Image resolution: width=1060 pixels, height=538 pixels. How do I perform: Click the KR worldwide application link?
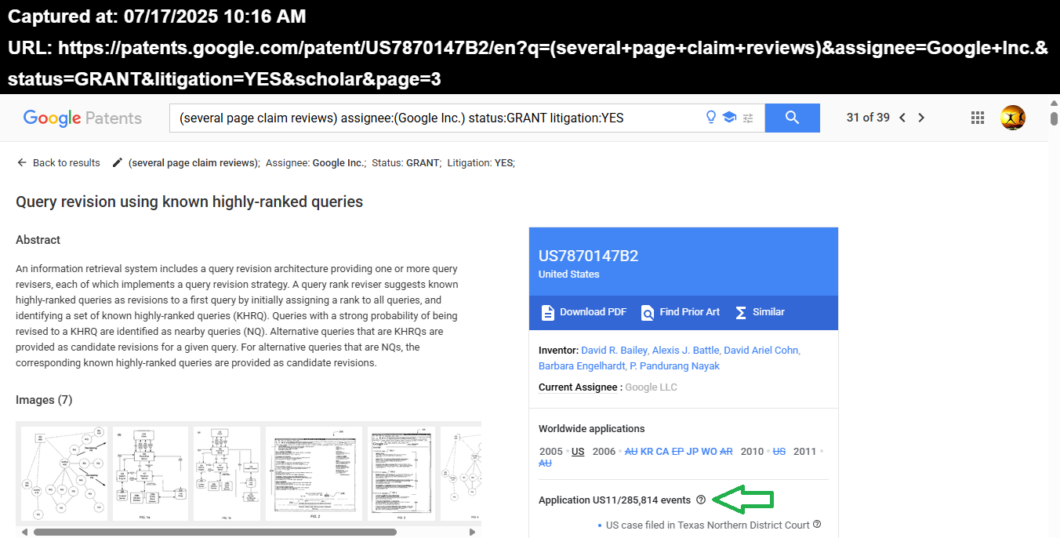(x=647, y=452)
